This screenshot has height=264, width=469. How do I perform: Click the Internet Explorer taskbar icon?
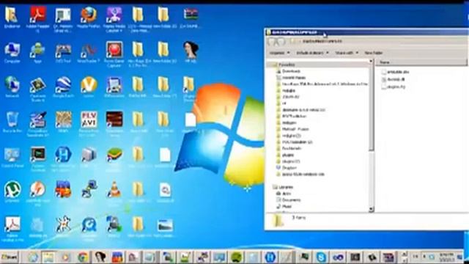point(32,257)
